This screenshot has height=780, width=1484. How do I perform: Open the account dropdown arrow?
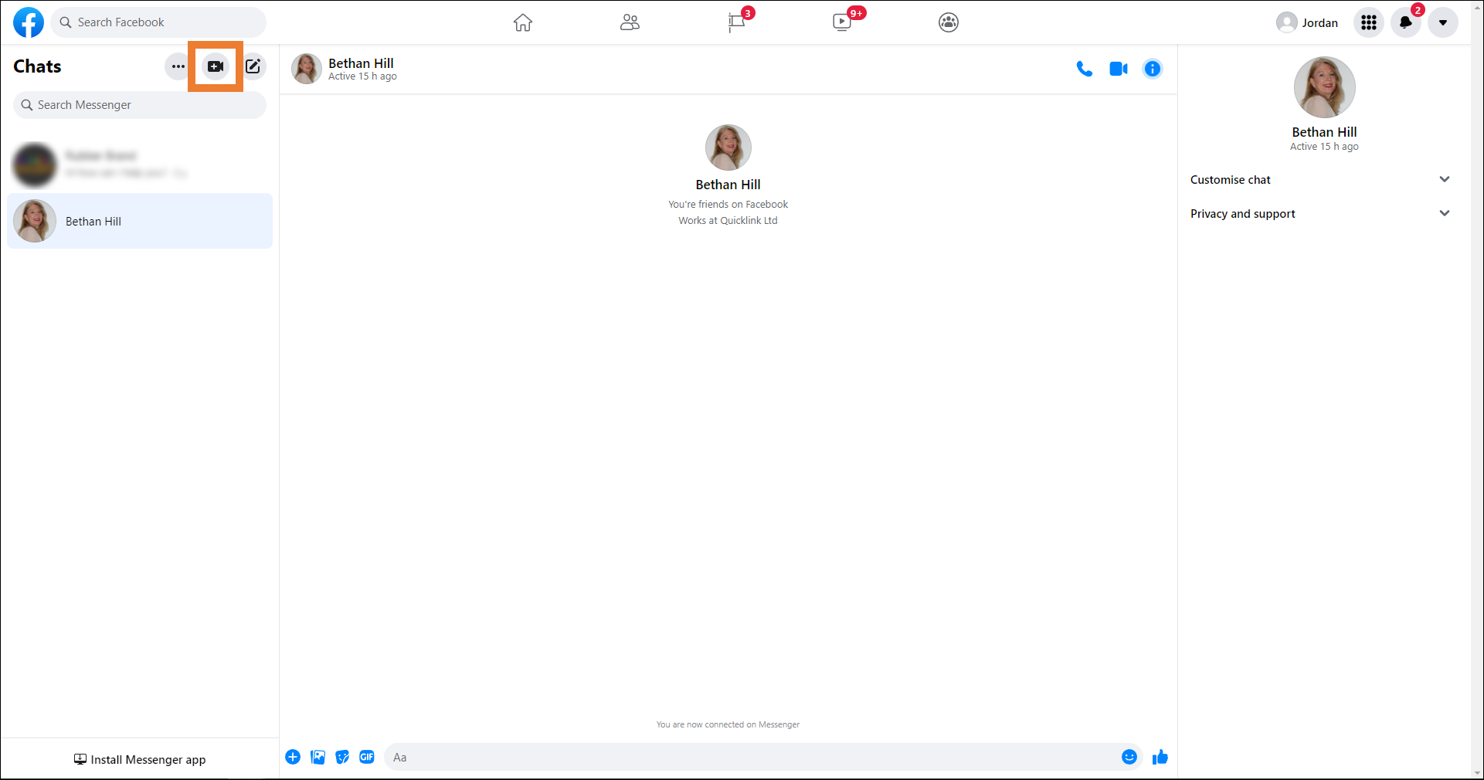click(1442, 22)
